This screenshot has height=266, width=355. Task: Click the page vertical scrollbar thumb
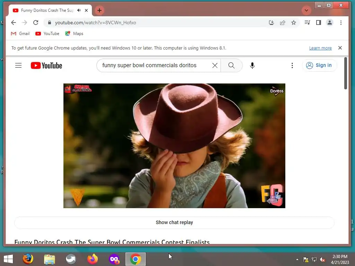click(346, 73)
